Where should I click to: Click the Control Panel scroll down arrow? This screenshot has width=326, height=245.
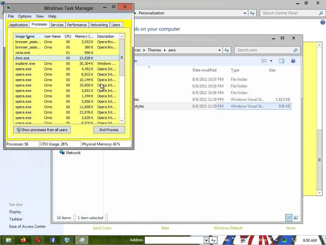click(x=320, y=193)
